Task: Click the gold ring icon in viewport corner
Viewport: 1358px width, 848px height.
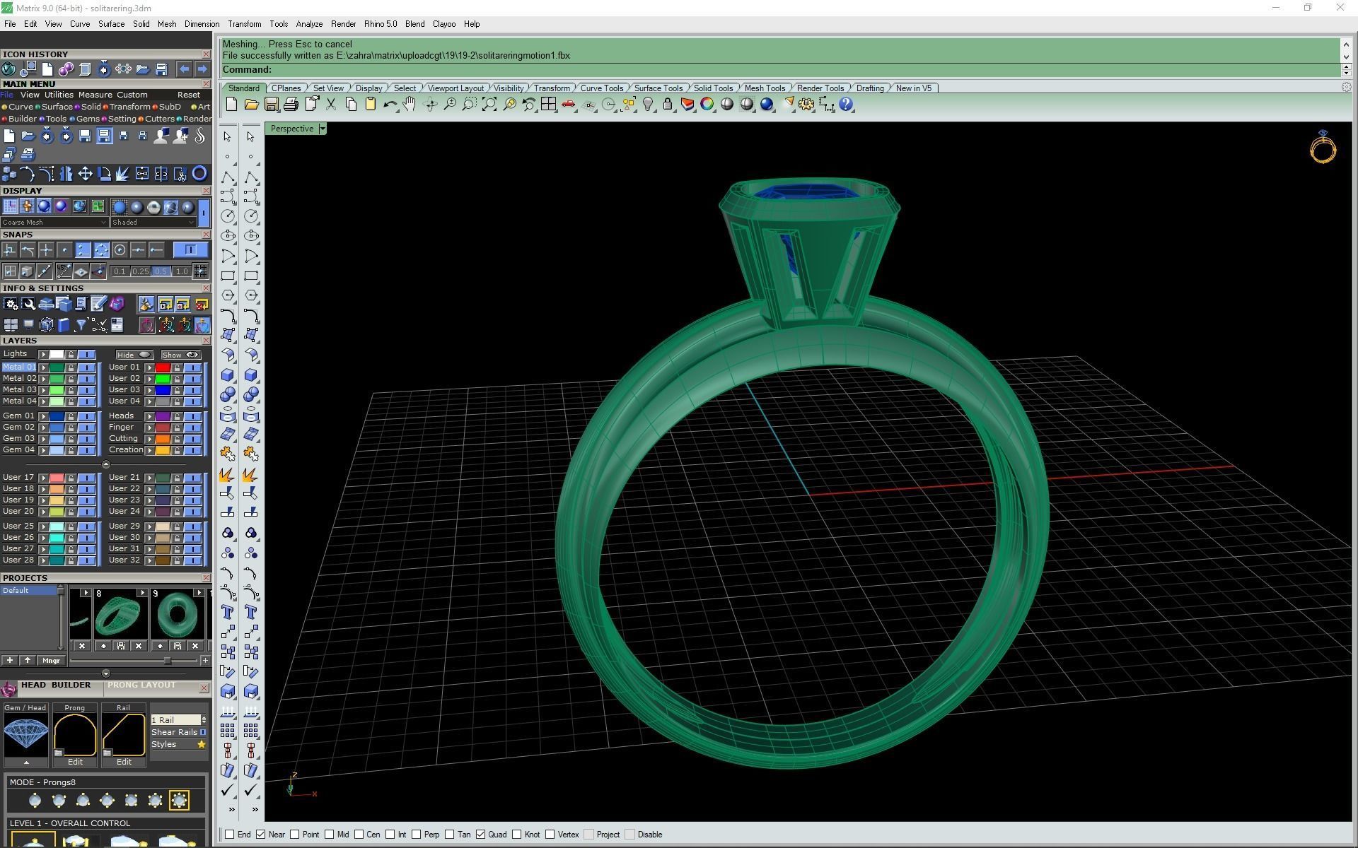Action: [1323, 147]
